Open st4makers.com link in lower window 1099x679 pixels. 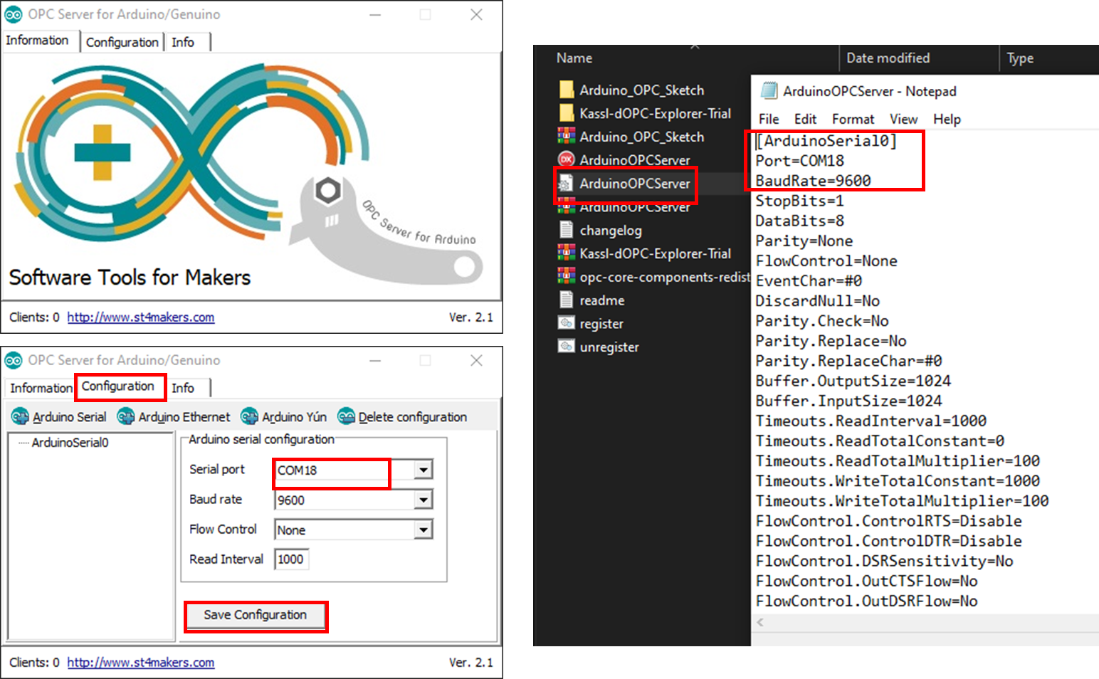(141, 663)
